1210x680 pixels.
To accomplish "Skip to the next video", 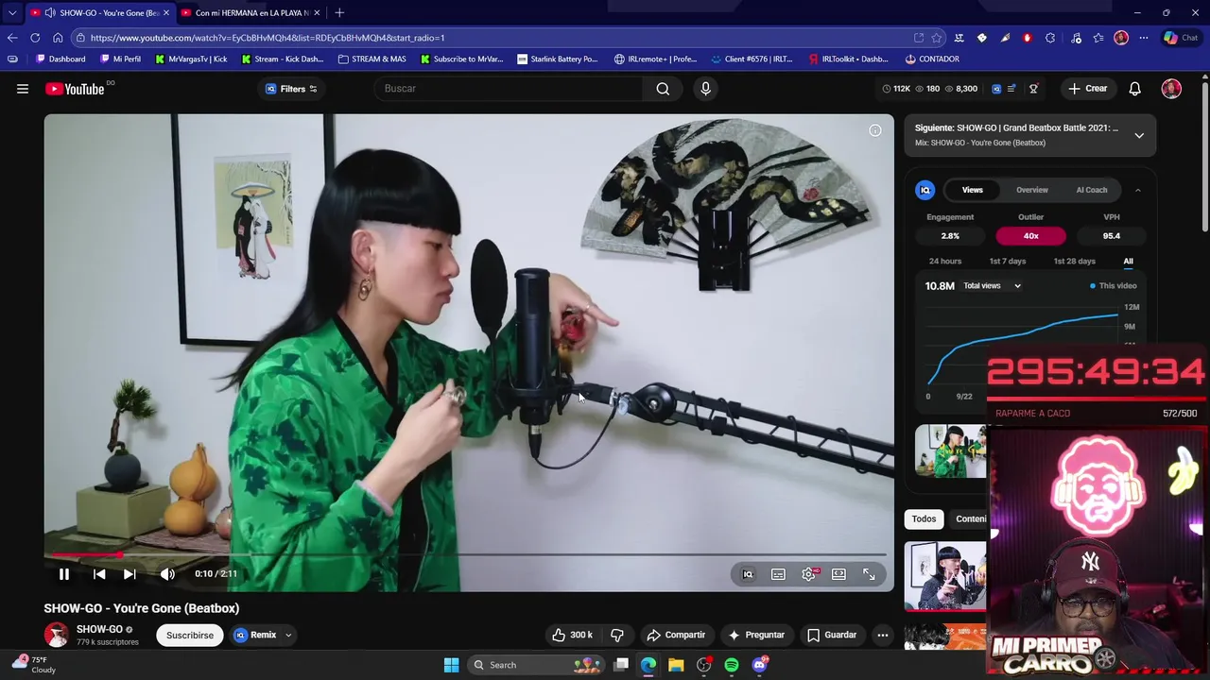I will [x=130, y=574].
